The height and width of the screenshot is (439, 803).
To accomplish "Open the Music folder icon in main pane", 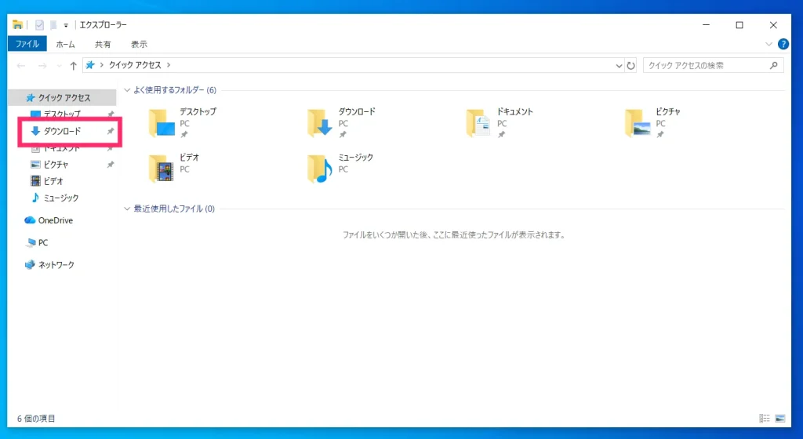I will (321, 169).
